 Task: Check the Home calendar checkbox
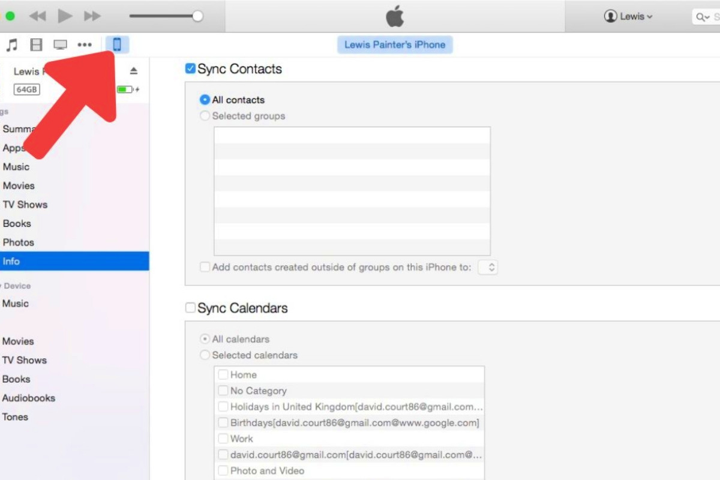click(223, 374)
